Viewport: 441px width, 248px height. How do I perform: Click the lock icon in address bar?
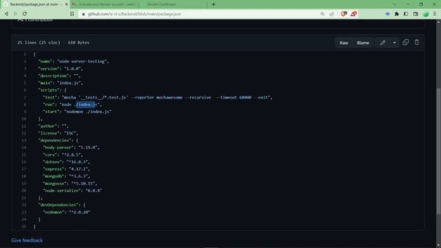[x=83, y=14]
